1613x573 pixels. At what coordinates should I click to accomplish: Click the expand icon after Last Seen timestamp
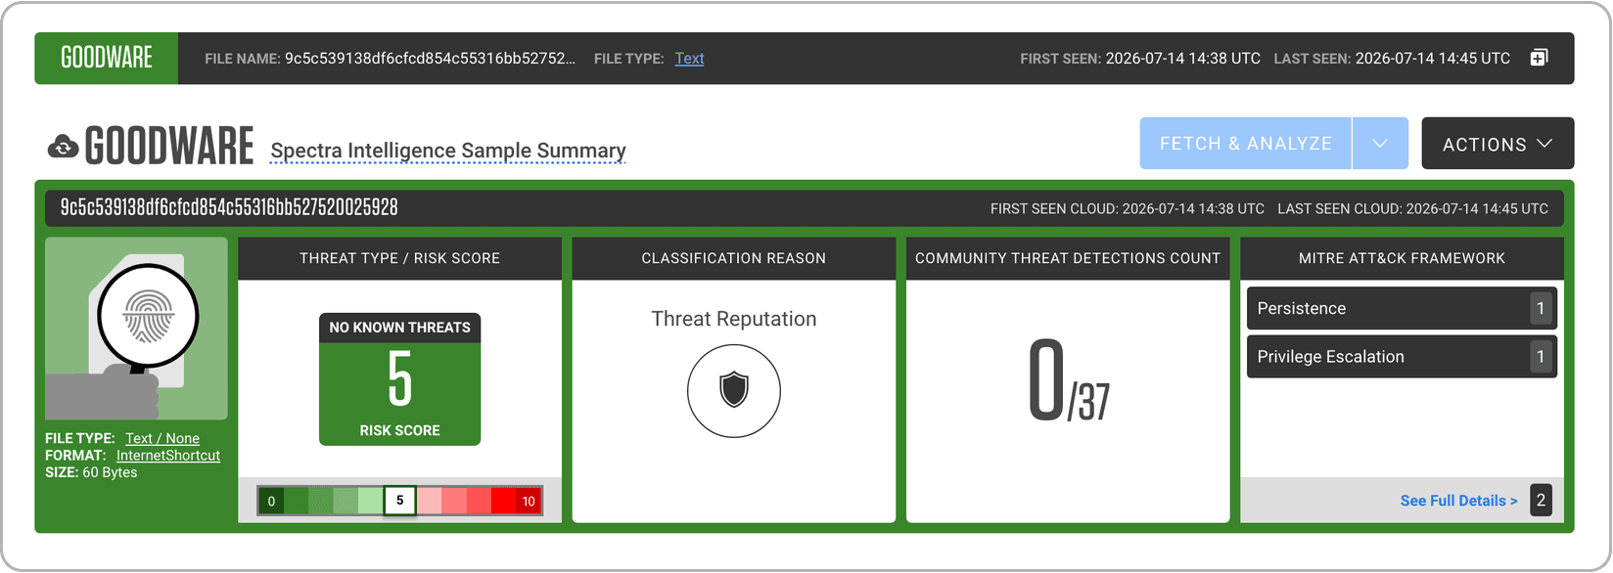click(1539, 58)
